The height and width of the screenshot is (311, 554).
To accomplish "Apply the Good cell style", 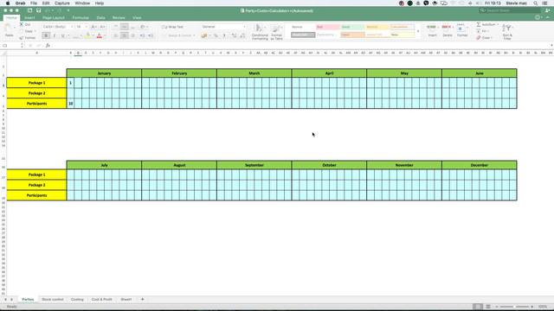I will pos(352,27).
